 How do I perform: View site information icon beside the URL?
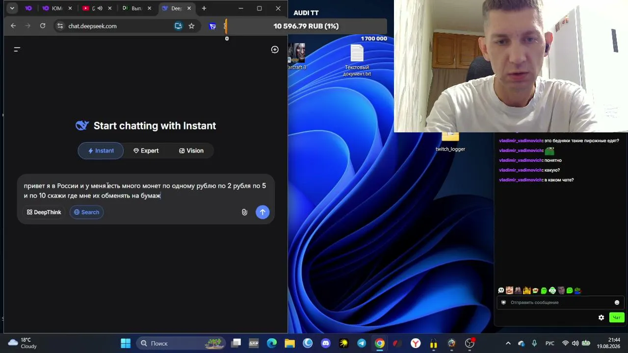coord(59,26)
